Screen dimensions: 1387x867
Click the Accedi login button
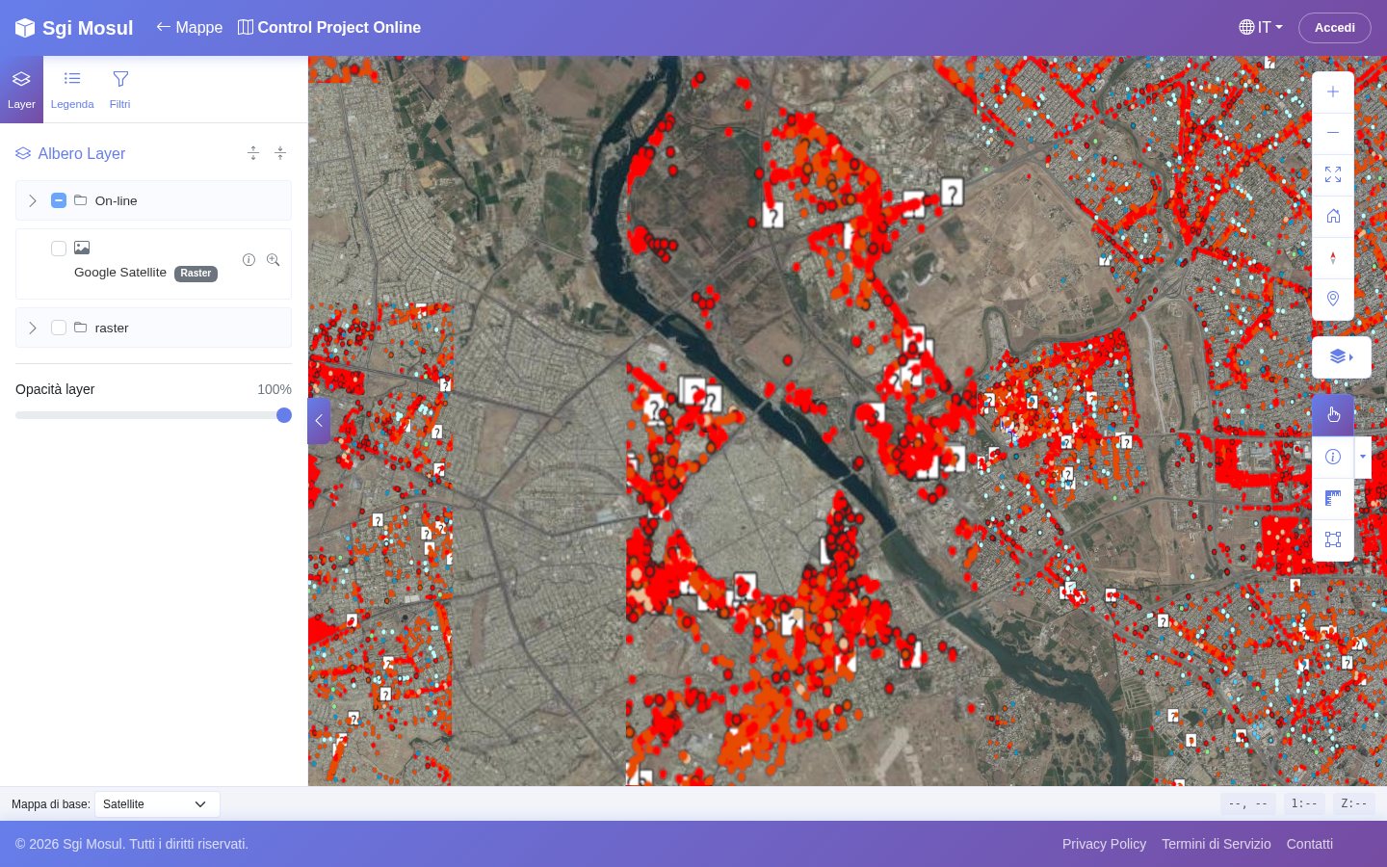coord(1335,28)
